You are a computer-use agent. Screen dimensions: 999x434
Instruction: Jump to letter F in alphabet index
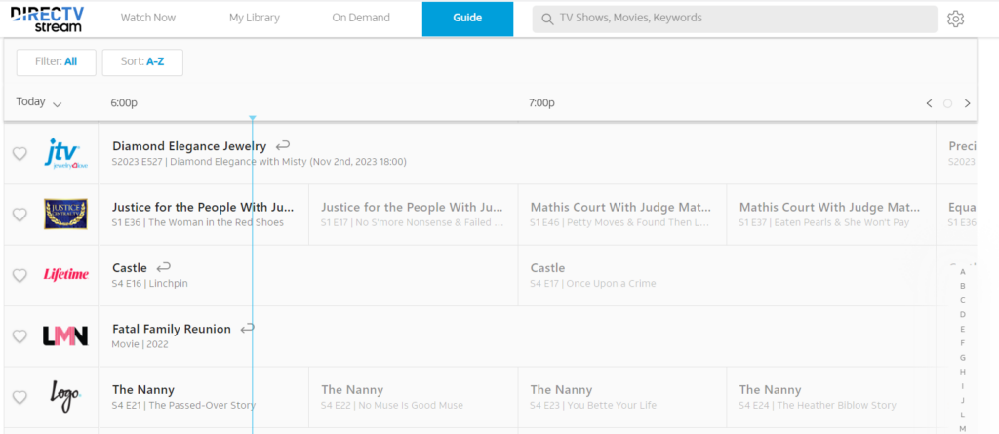(x=963, y=343)
